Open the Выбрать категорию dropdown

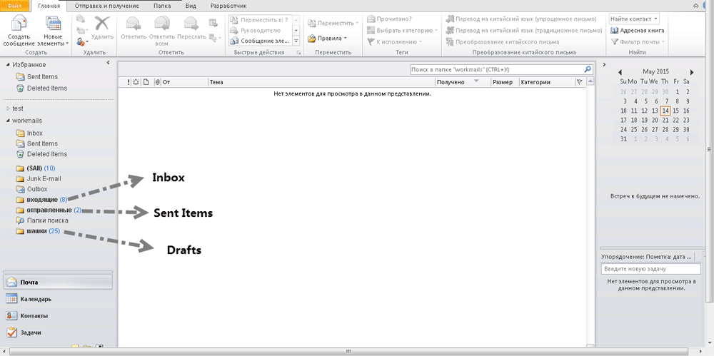[x=402, y=31]
